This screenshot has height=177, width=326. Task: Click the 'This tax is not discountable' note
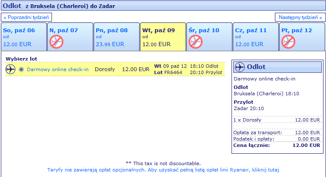coord(163,163)
